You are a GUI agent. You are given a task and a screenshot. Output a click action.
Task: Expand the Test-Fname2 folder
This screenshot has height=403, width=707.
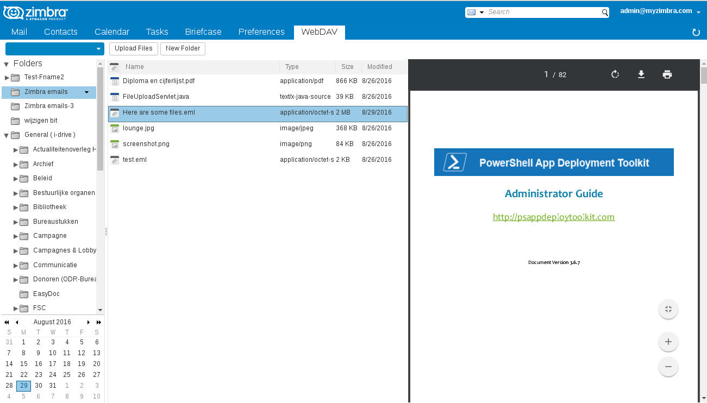7,78
